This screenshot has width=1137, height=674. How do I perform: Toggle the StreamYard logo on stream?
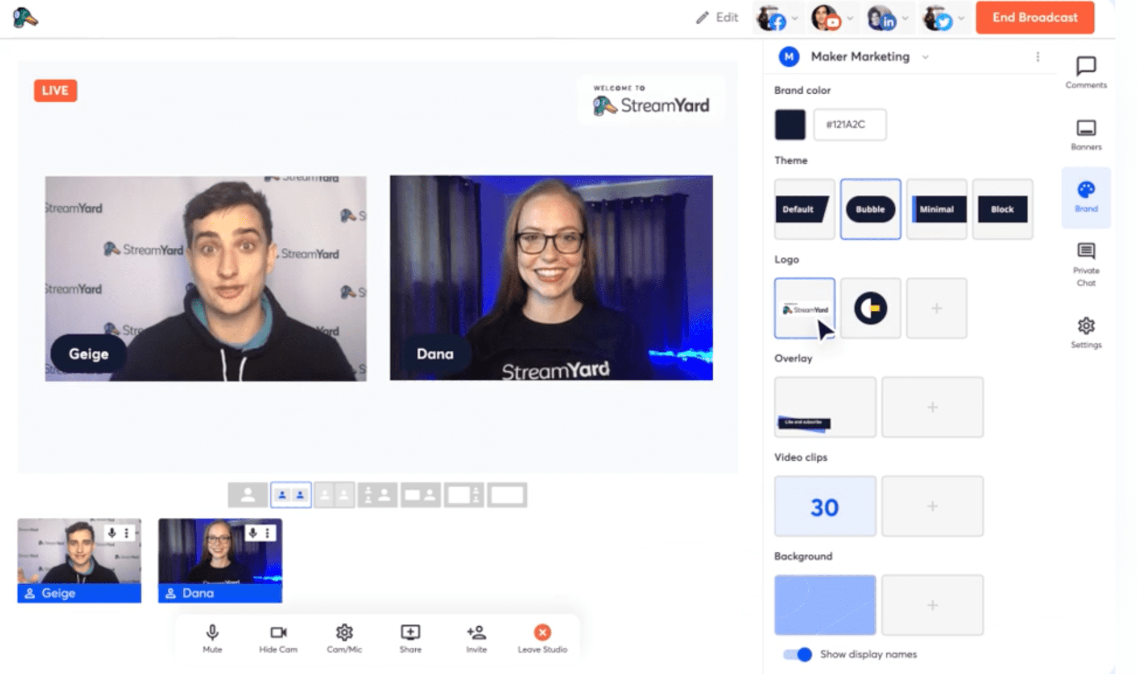pyautogui.click(x=804, y=308)
